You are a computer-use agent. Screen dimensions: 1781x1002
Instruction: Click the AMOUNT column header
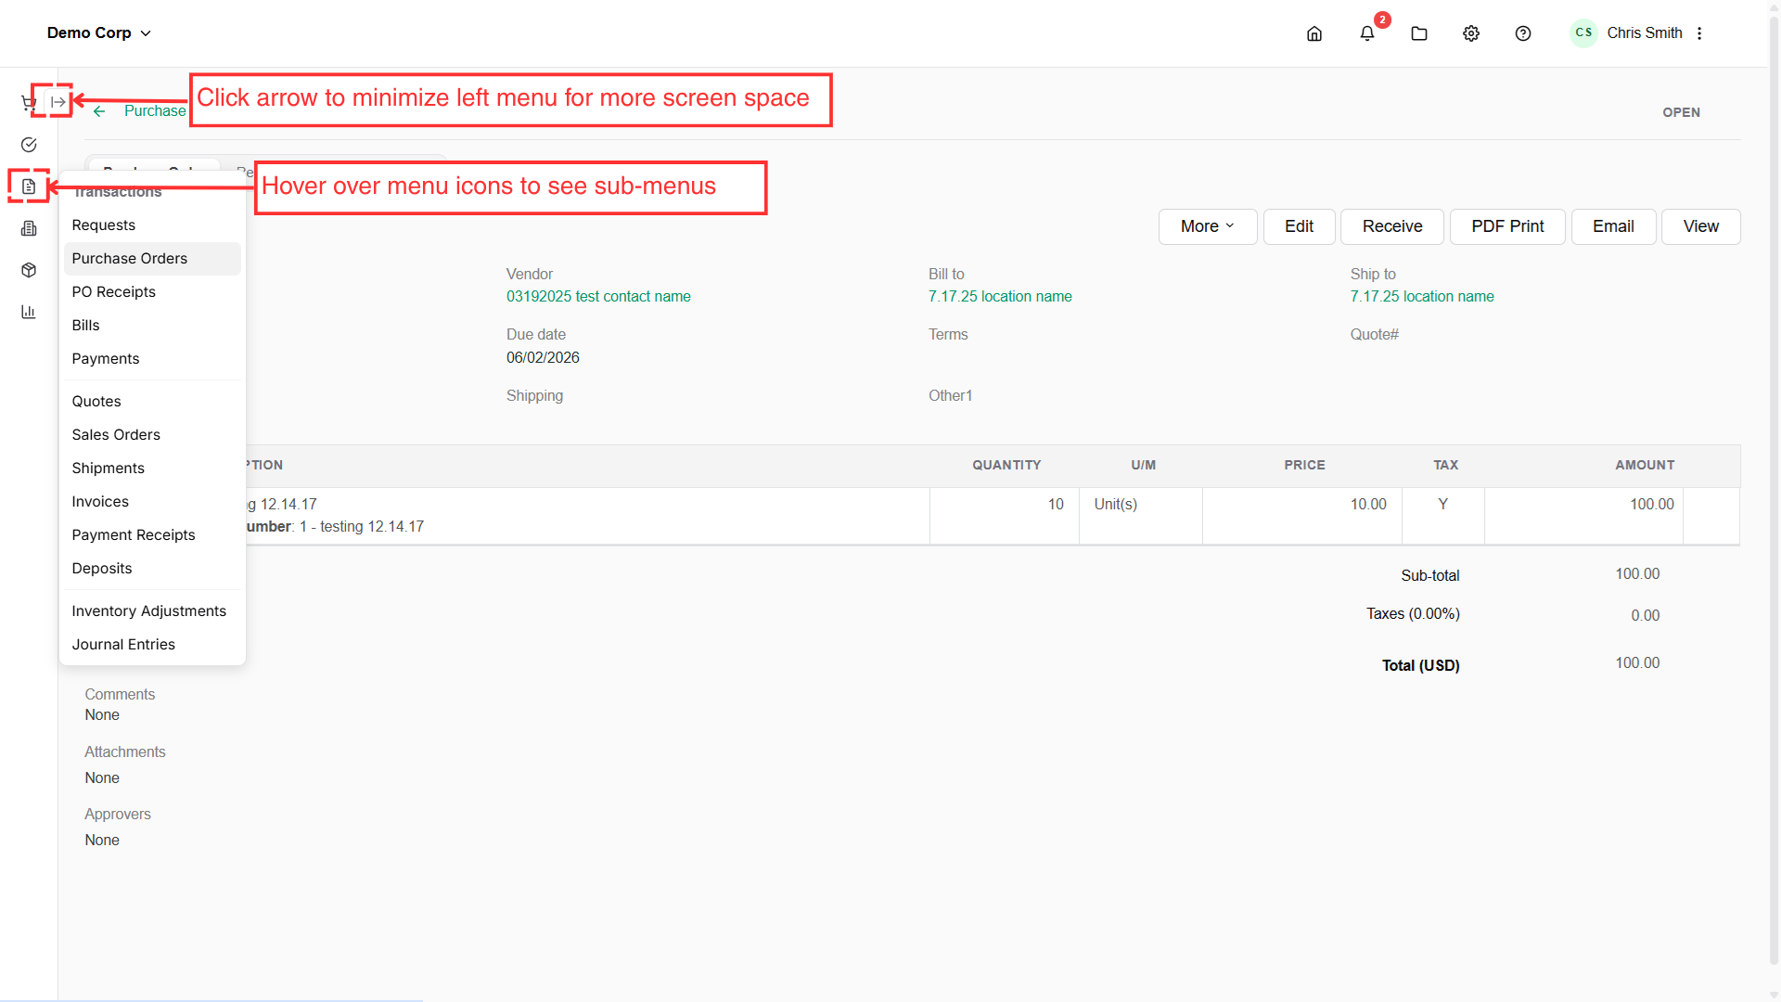[x=1645, y=466]
